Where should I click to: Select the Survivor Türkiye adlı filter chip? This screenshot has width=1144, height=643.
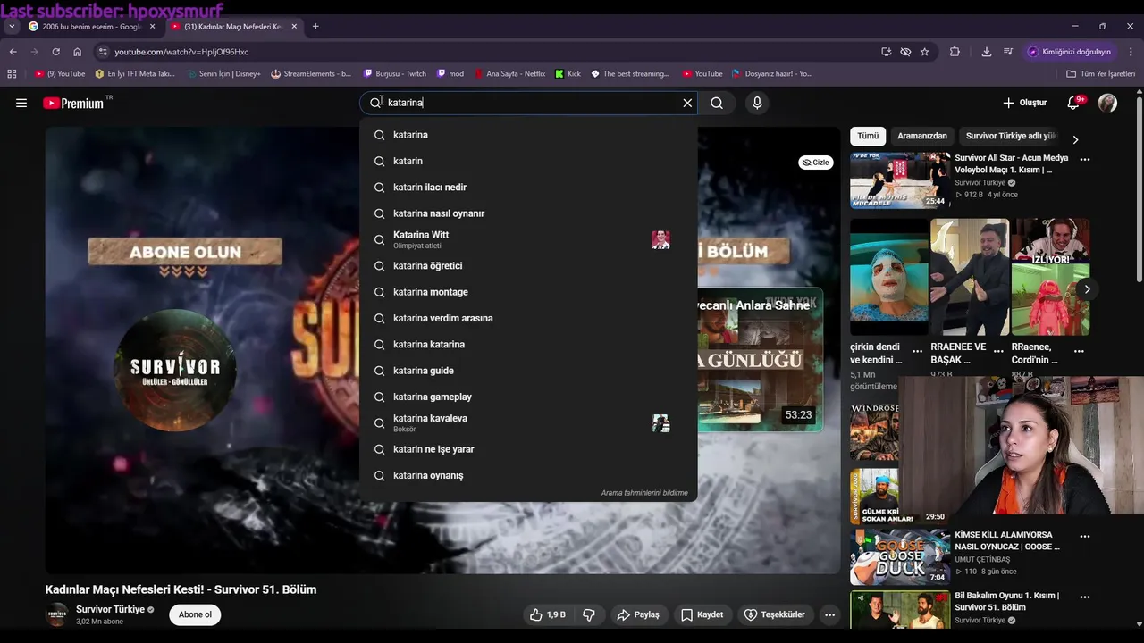pyautogui.click(x=1011, y=137)
